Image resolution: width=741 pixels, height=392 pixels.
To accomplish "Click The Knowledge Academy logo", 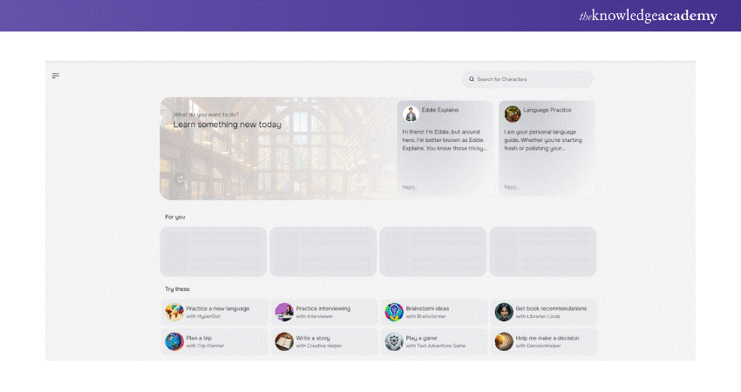I will [649, 17].
